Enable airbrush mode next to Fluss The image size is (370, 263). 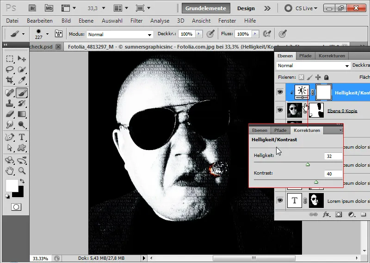click(267, 34)
